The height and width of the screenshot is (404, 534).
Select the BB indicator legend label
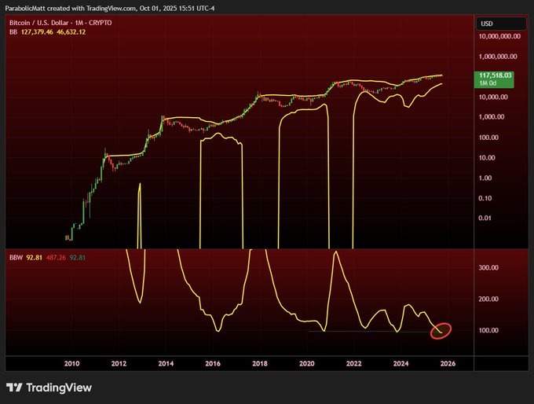(x=13, y=34)
